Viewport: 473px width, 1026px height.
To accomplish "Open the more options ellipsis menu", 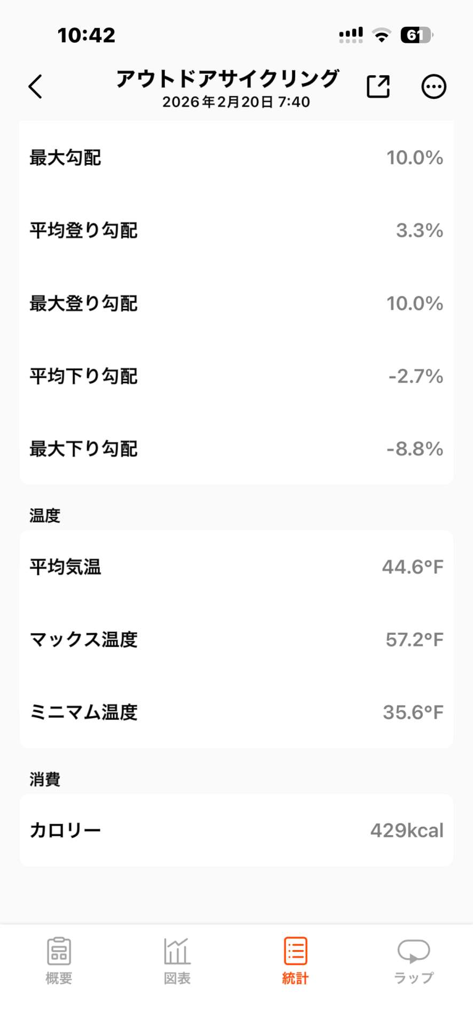I will (433, 87).
